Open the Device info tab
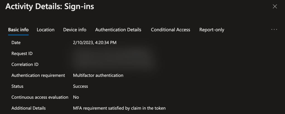285x114 pixels. click(75, 30)
